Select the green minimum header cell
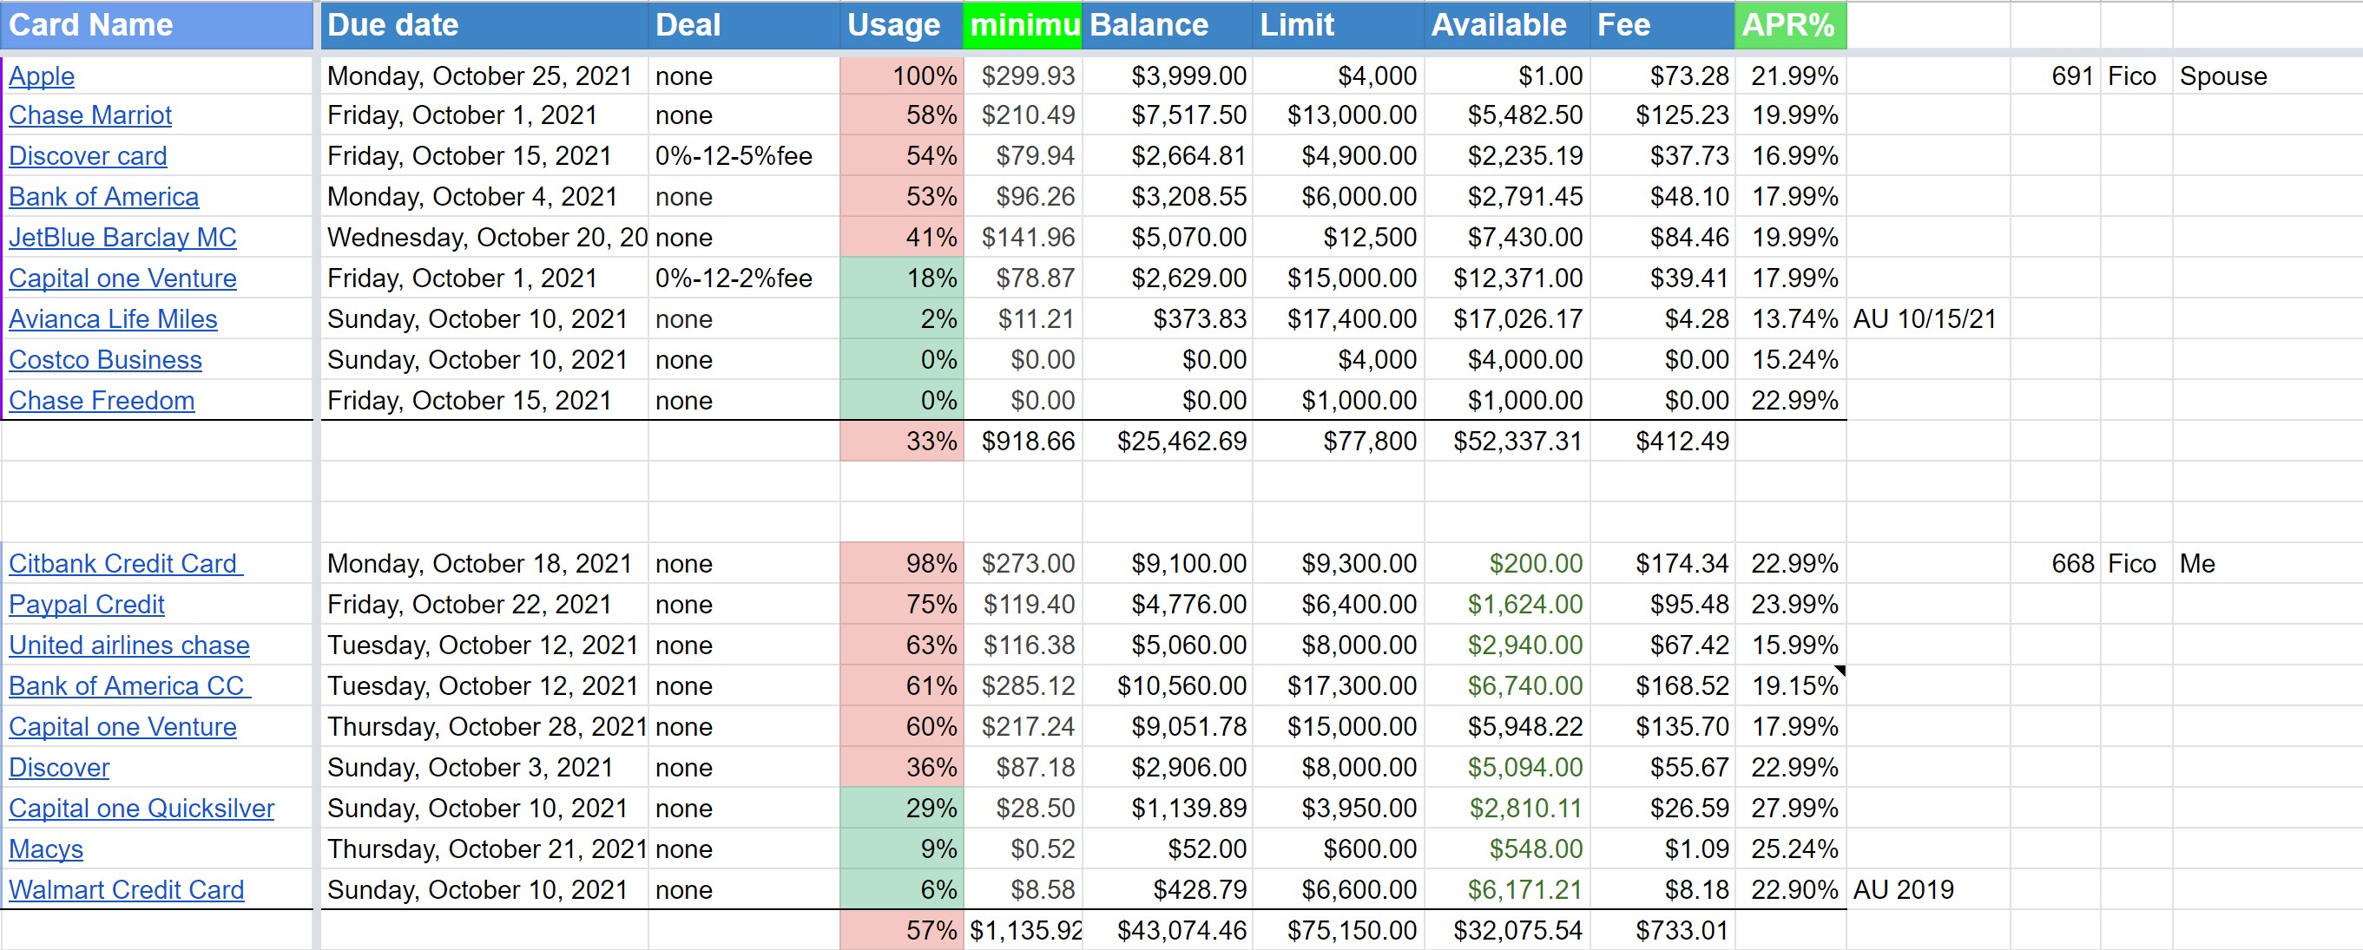The width and height of the screenshot is (2363, 950). pyautogui.click(x=1023, y=25)
